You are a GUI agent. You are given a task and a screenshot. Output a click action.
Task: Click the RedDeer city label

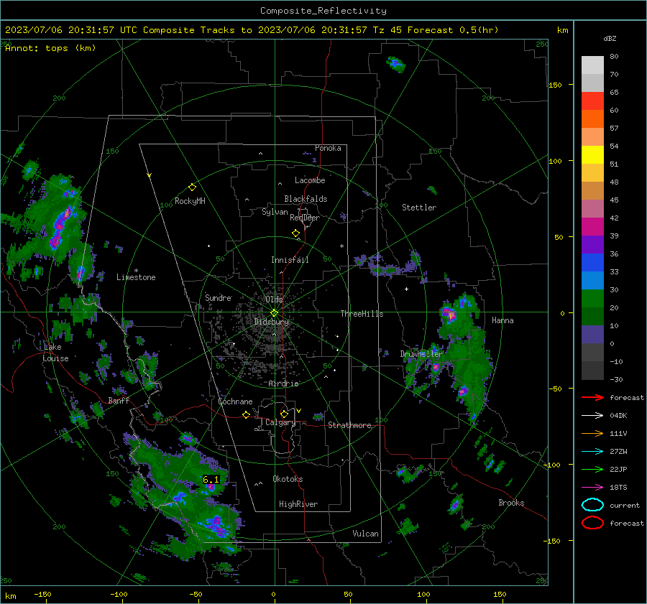[x=305, y=218]
